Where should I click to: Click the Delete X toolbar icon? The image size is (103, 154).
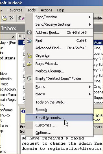point(12,18)
